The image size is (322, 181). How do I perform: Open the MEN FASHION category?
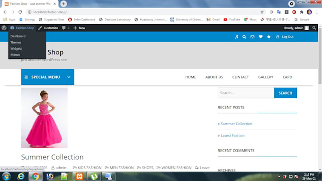[122, 168]
